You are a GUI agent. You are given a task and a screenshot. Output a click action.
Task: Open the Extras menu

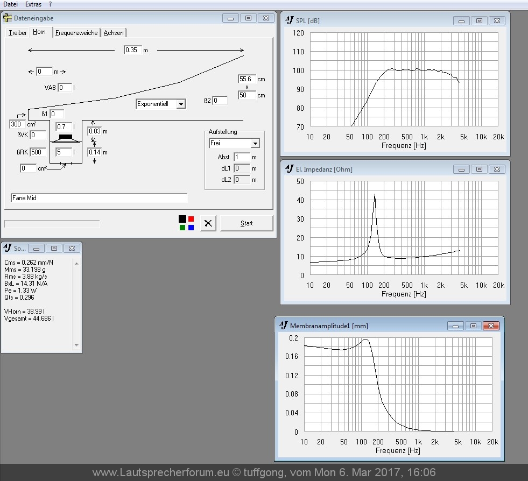(x=33, y=4)
